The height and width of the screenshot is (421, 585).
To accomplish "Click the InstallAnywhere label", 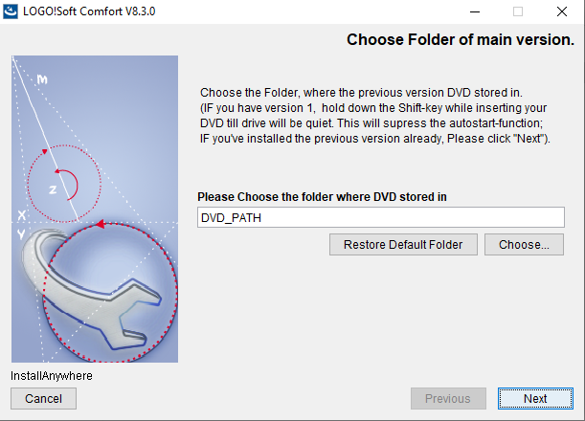I will pos(52,376).
